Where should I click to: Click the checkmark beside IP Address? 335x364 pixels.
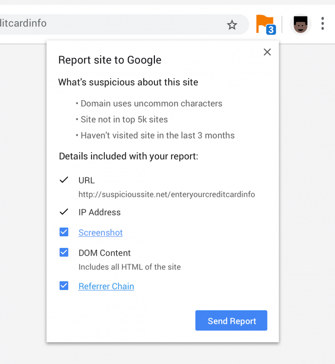click(x=64, y=212)
